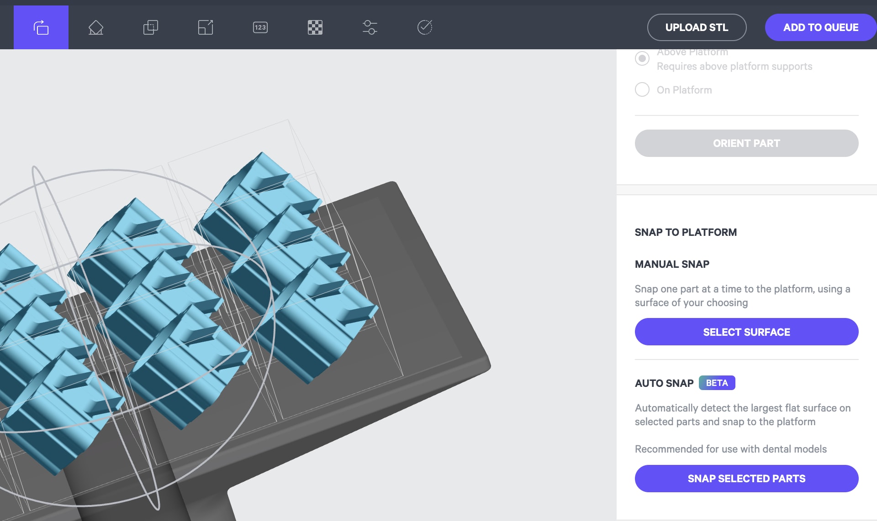Select the On Platform radio button
This screenshot has height=521, width=877.
pyautogui.click(x=642, y=90)
